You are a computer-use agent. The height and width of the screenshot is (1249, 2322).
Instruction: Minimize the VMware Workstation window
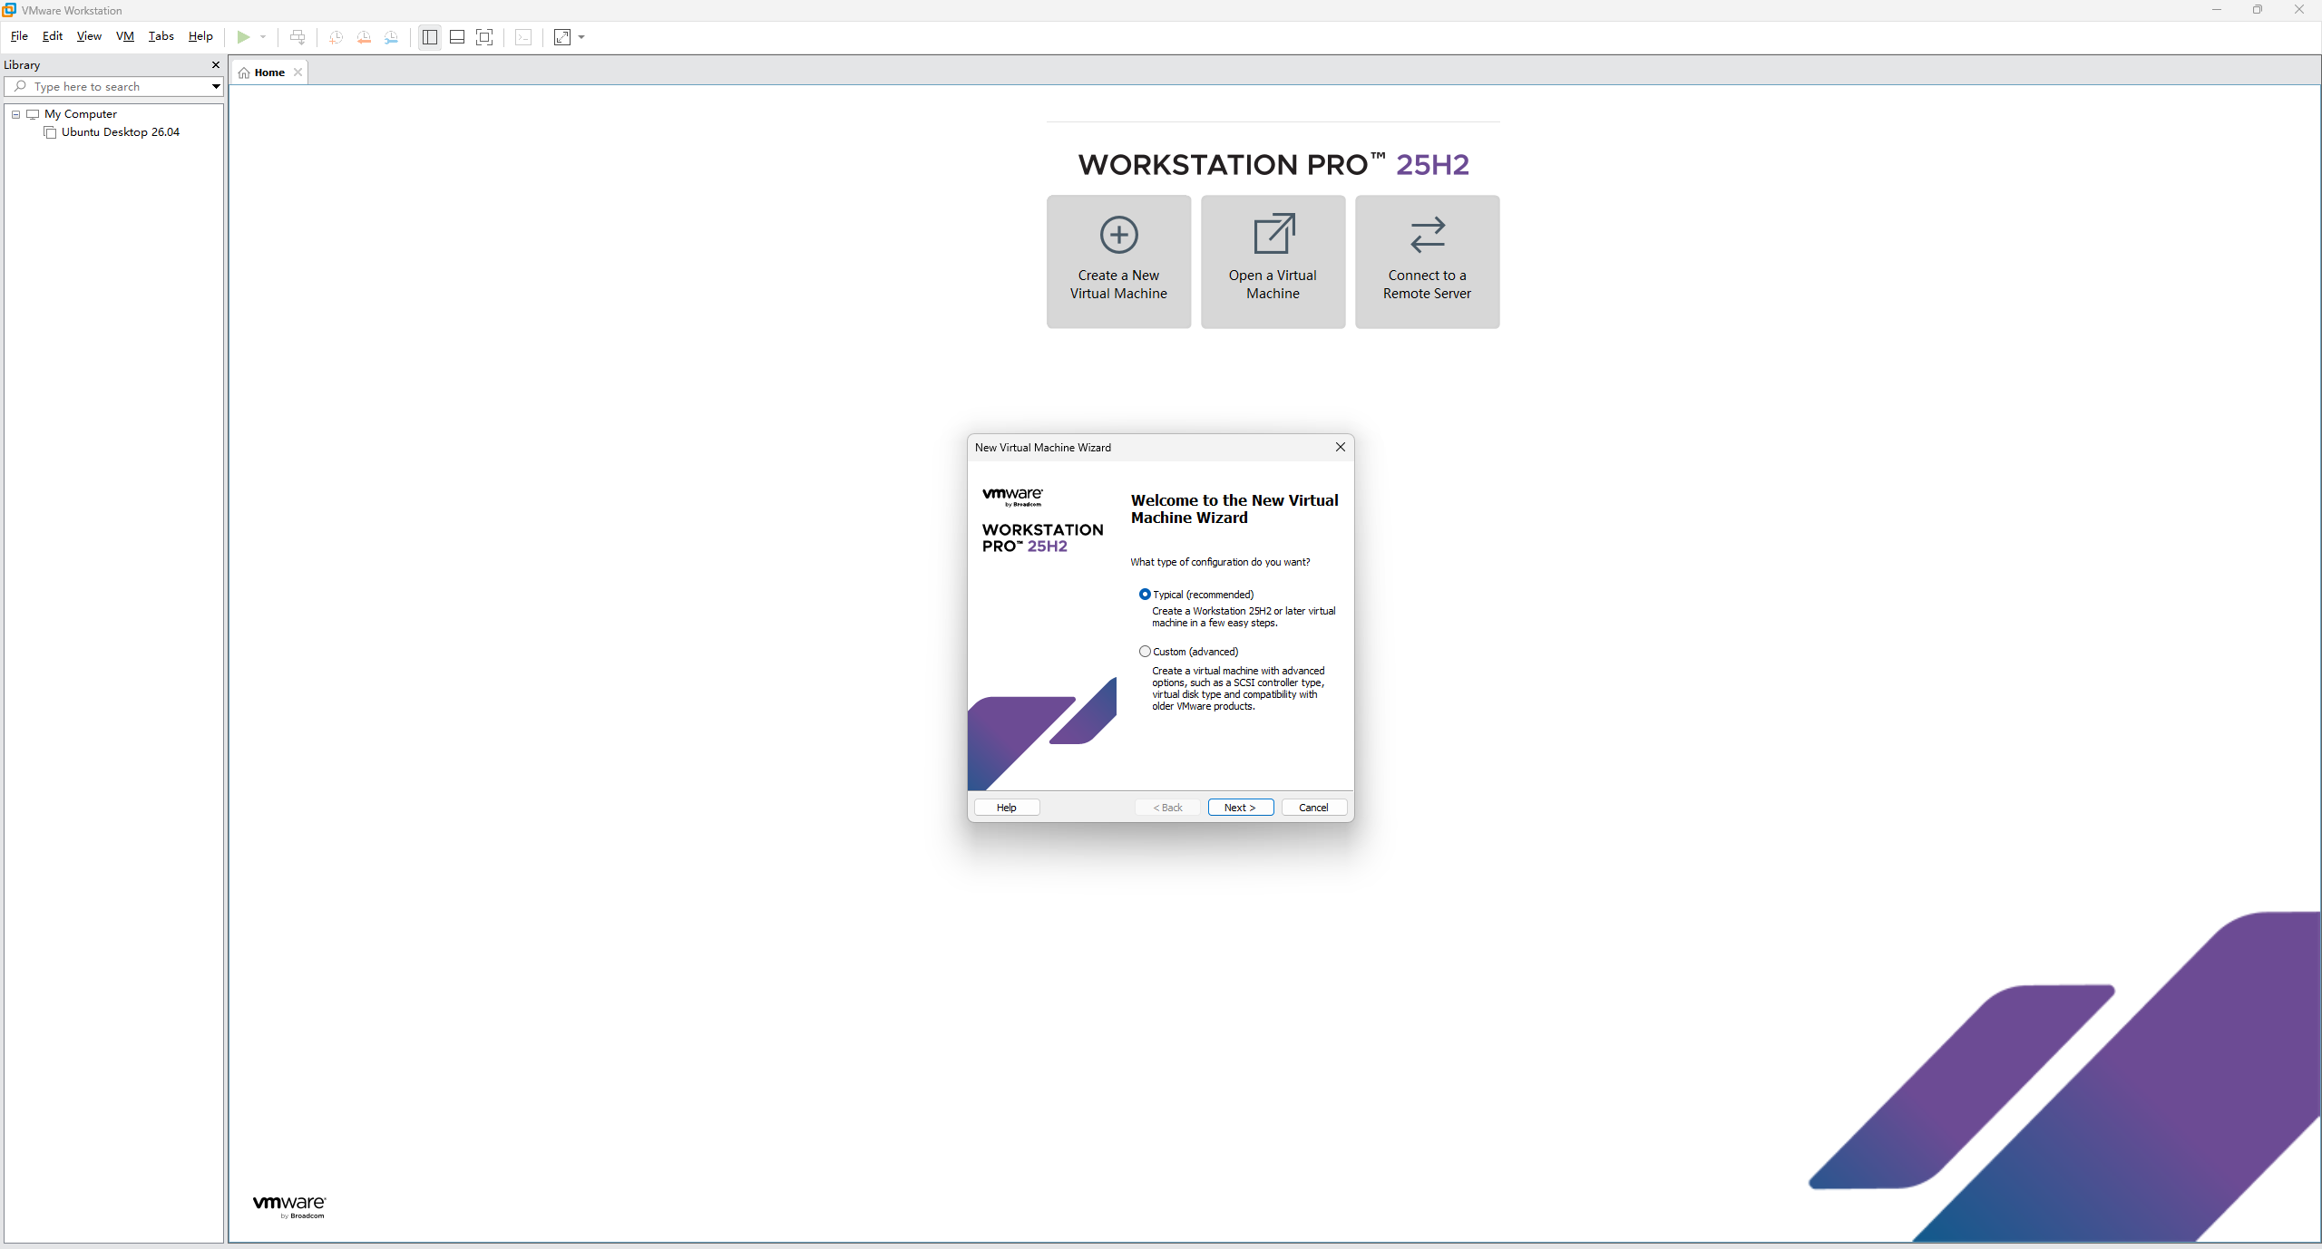coord(2216,10)
